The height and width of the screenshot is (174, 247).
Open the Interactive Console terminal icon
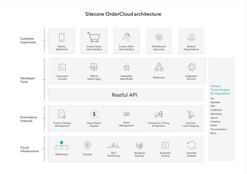(62, 67)
